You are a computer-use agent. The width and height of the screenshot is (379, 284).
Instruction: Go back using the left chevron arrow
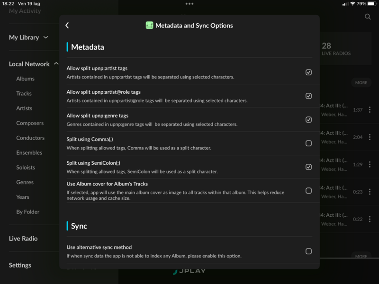coord(67,26)
